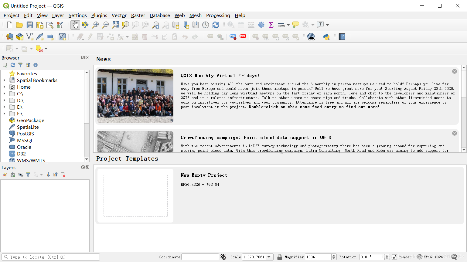Viewport: 467px width, 262px height.
Task: Open the measure tool dropdown arrow
Action: 288,25
